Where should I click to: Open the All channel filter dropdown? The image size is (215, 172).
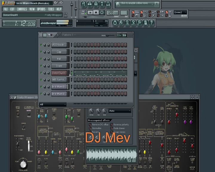53,105
